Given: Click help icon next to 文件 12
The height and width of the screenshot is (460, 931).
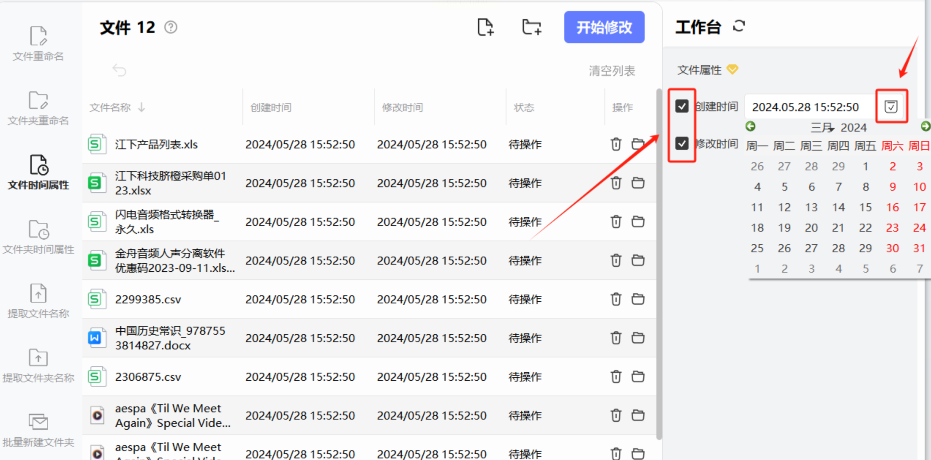Looking at the screenshot, I should (x=170, y=27).
